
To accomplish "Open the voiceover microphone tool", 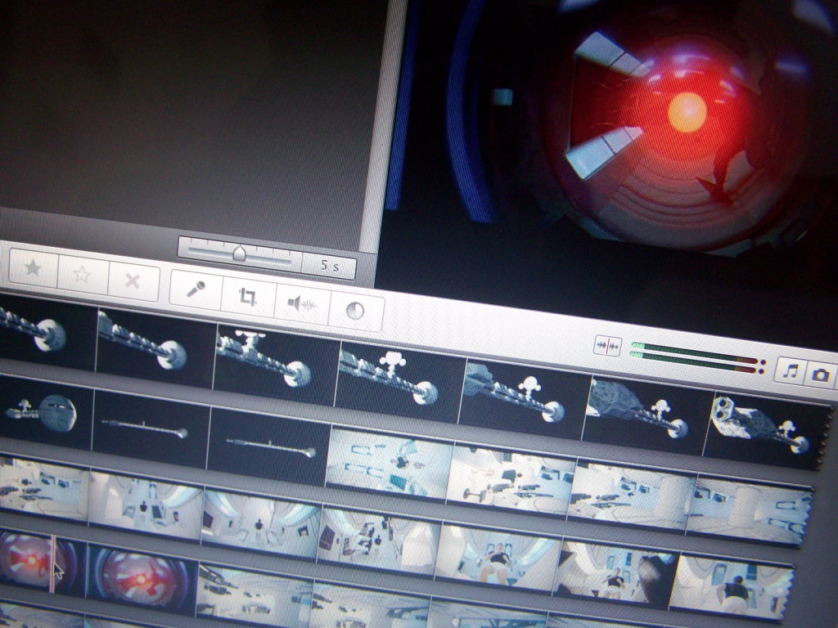I will tap(196, 289).
